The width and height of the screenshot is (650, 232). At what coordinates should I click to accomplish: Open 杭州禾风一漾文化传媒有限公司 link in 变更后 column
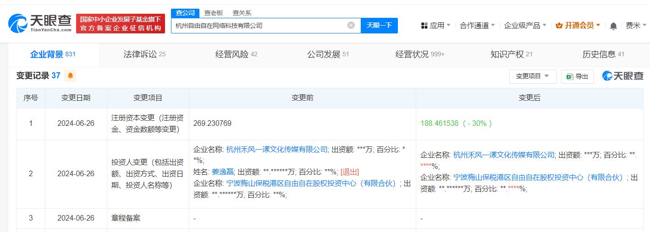click(x=504, y=155)
